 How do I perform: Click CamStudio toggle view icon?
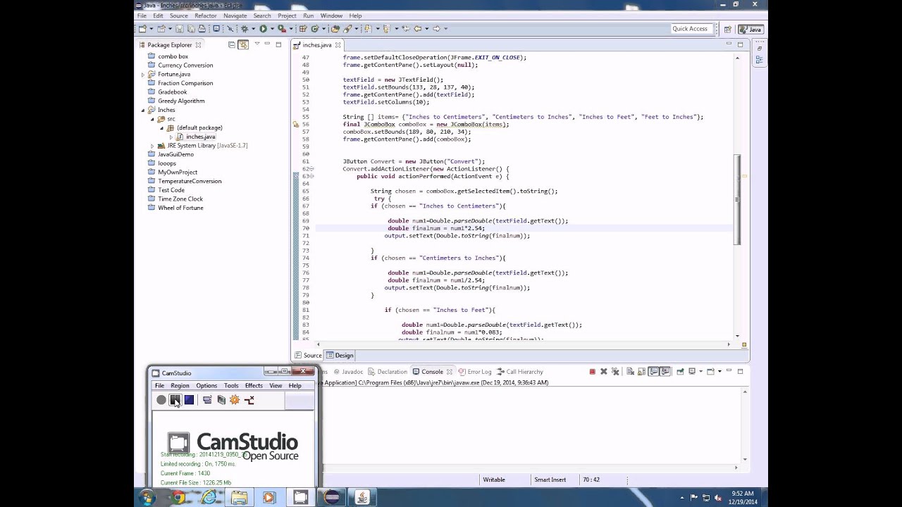pos(207,400)
